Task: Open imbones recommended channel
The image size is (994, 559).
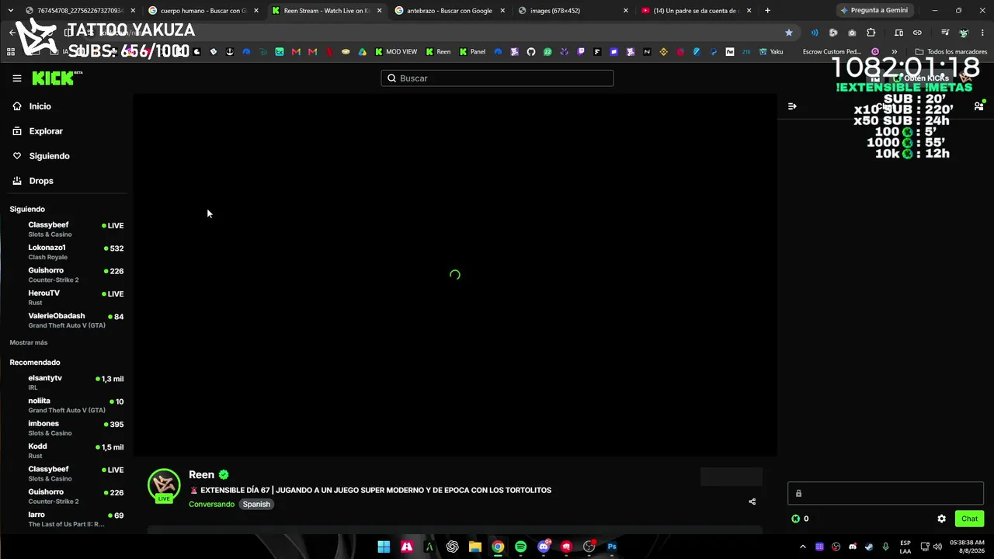Action: click(x=67, y=428)
